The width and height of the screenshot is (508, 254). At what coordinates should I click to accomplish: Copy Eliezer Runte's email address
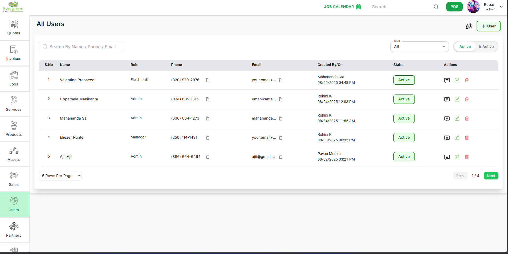point(281,138)
